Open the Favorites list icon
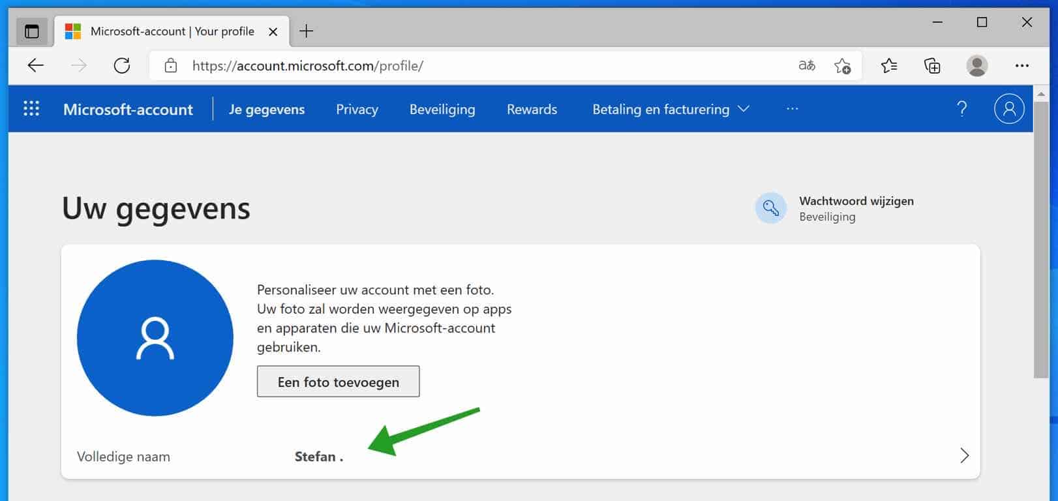The image size is (1058, 501). [888, 65]
